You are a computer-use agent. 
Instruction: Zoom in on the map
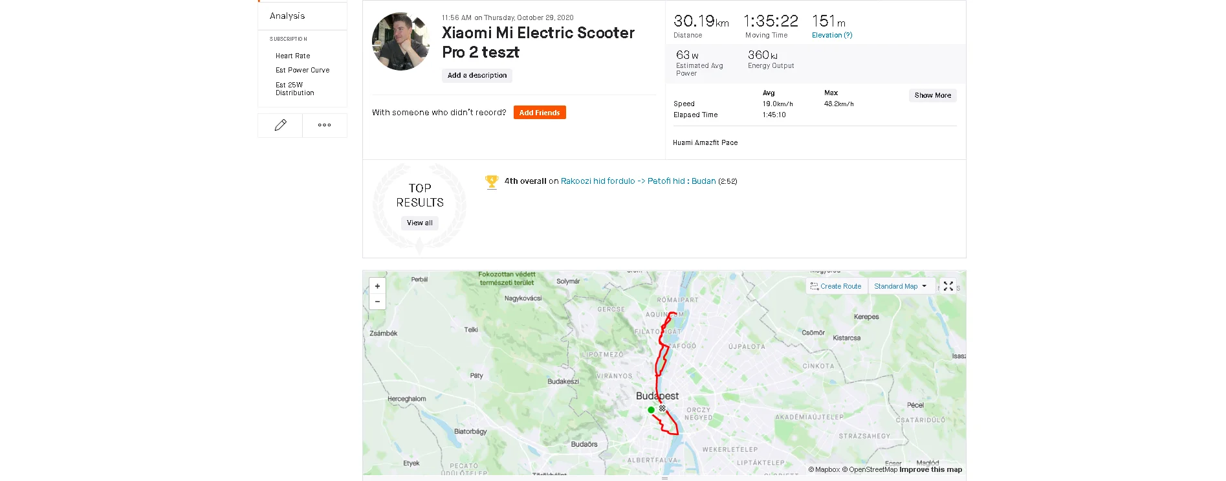pos(377,286)
